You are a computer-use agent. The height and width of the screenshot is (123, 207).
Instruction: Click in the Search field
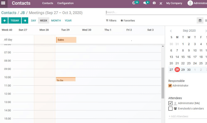click(x=156, y=12)
